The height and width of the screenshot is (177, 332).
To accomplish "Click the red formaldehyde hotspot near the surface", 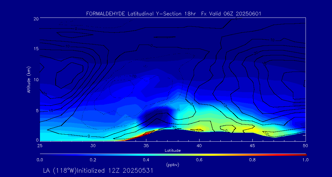I will (x=141, y=135).
